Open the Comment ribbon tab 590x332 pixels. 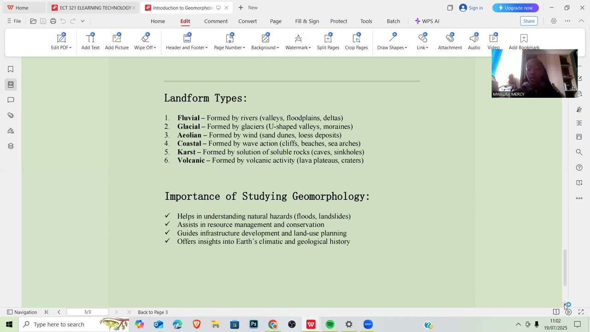click(216, 21)
